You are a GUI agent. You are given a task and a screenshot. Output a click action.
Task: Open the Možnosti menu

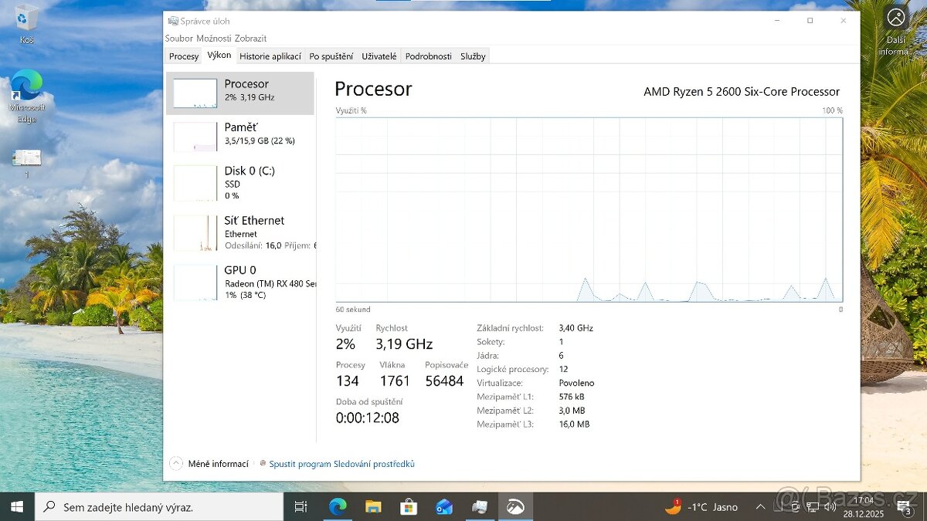214,39
